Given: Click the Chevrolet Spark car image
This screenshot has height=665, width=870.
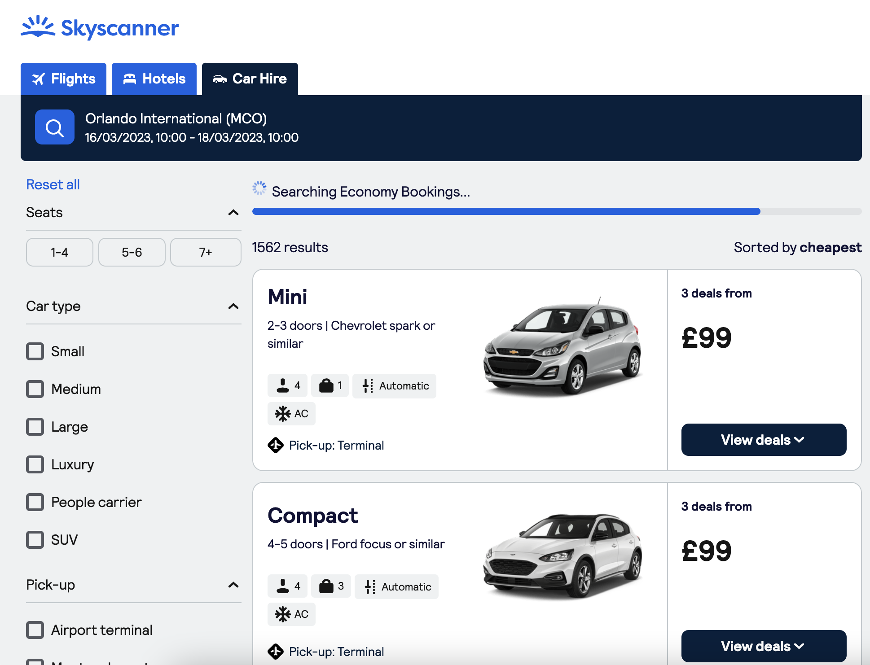Looking at the screenshot, I should (x=562, y=346).
